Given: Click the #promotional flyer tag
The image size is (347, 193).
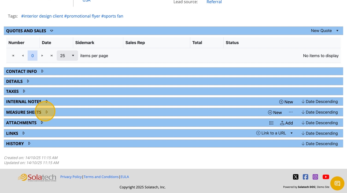Looking at the screenshot, I should pyautogui.click(x=82, y=16).
